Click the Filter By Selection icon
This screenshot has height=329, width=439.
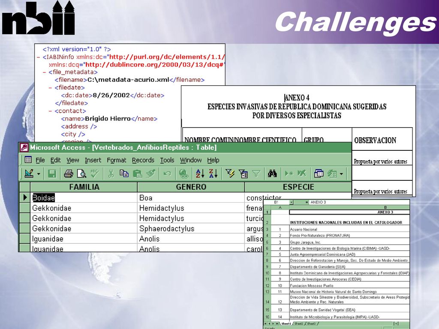(x=230, y=174)
